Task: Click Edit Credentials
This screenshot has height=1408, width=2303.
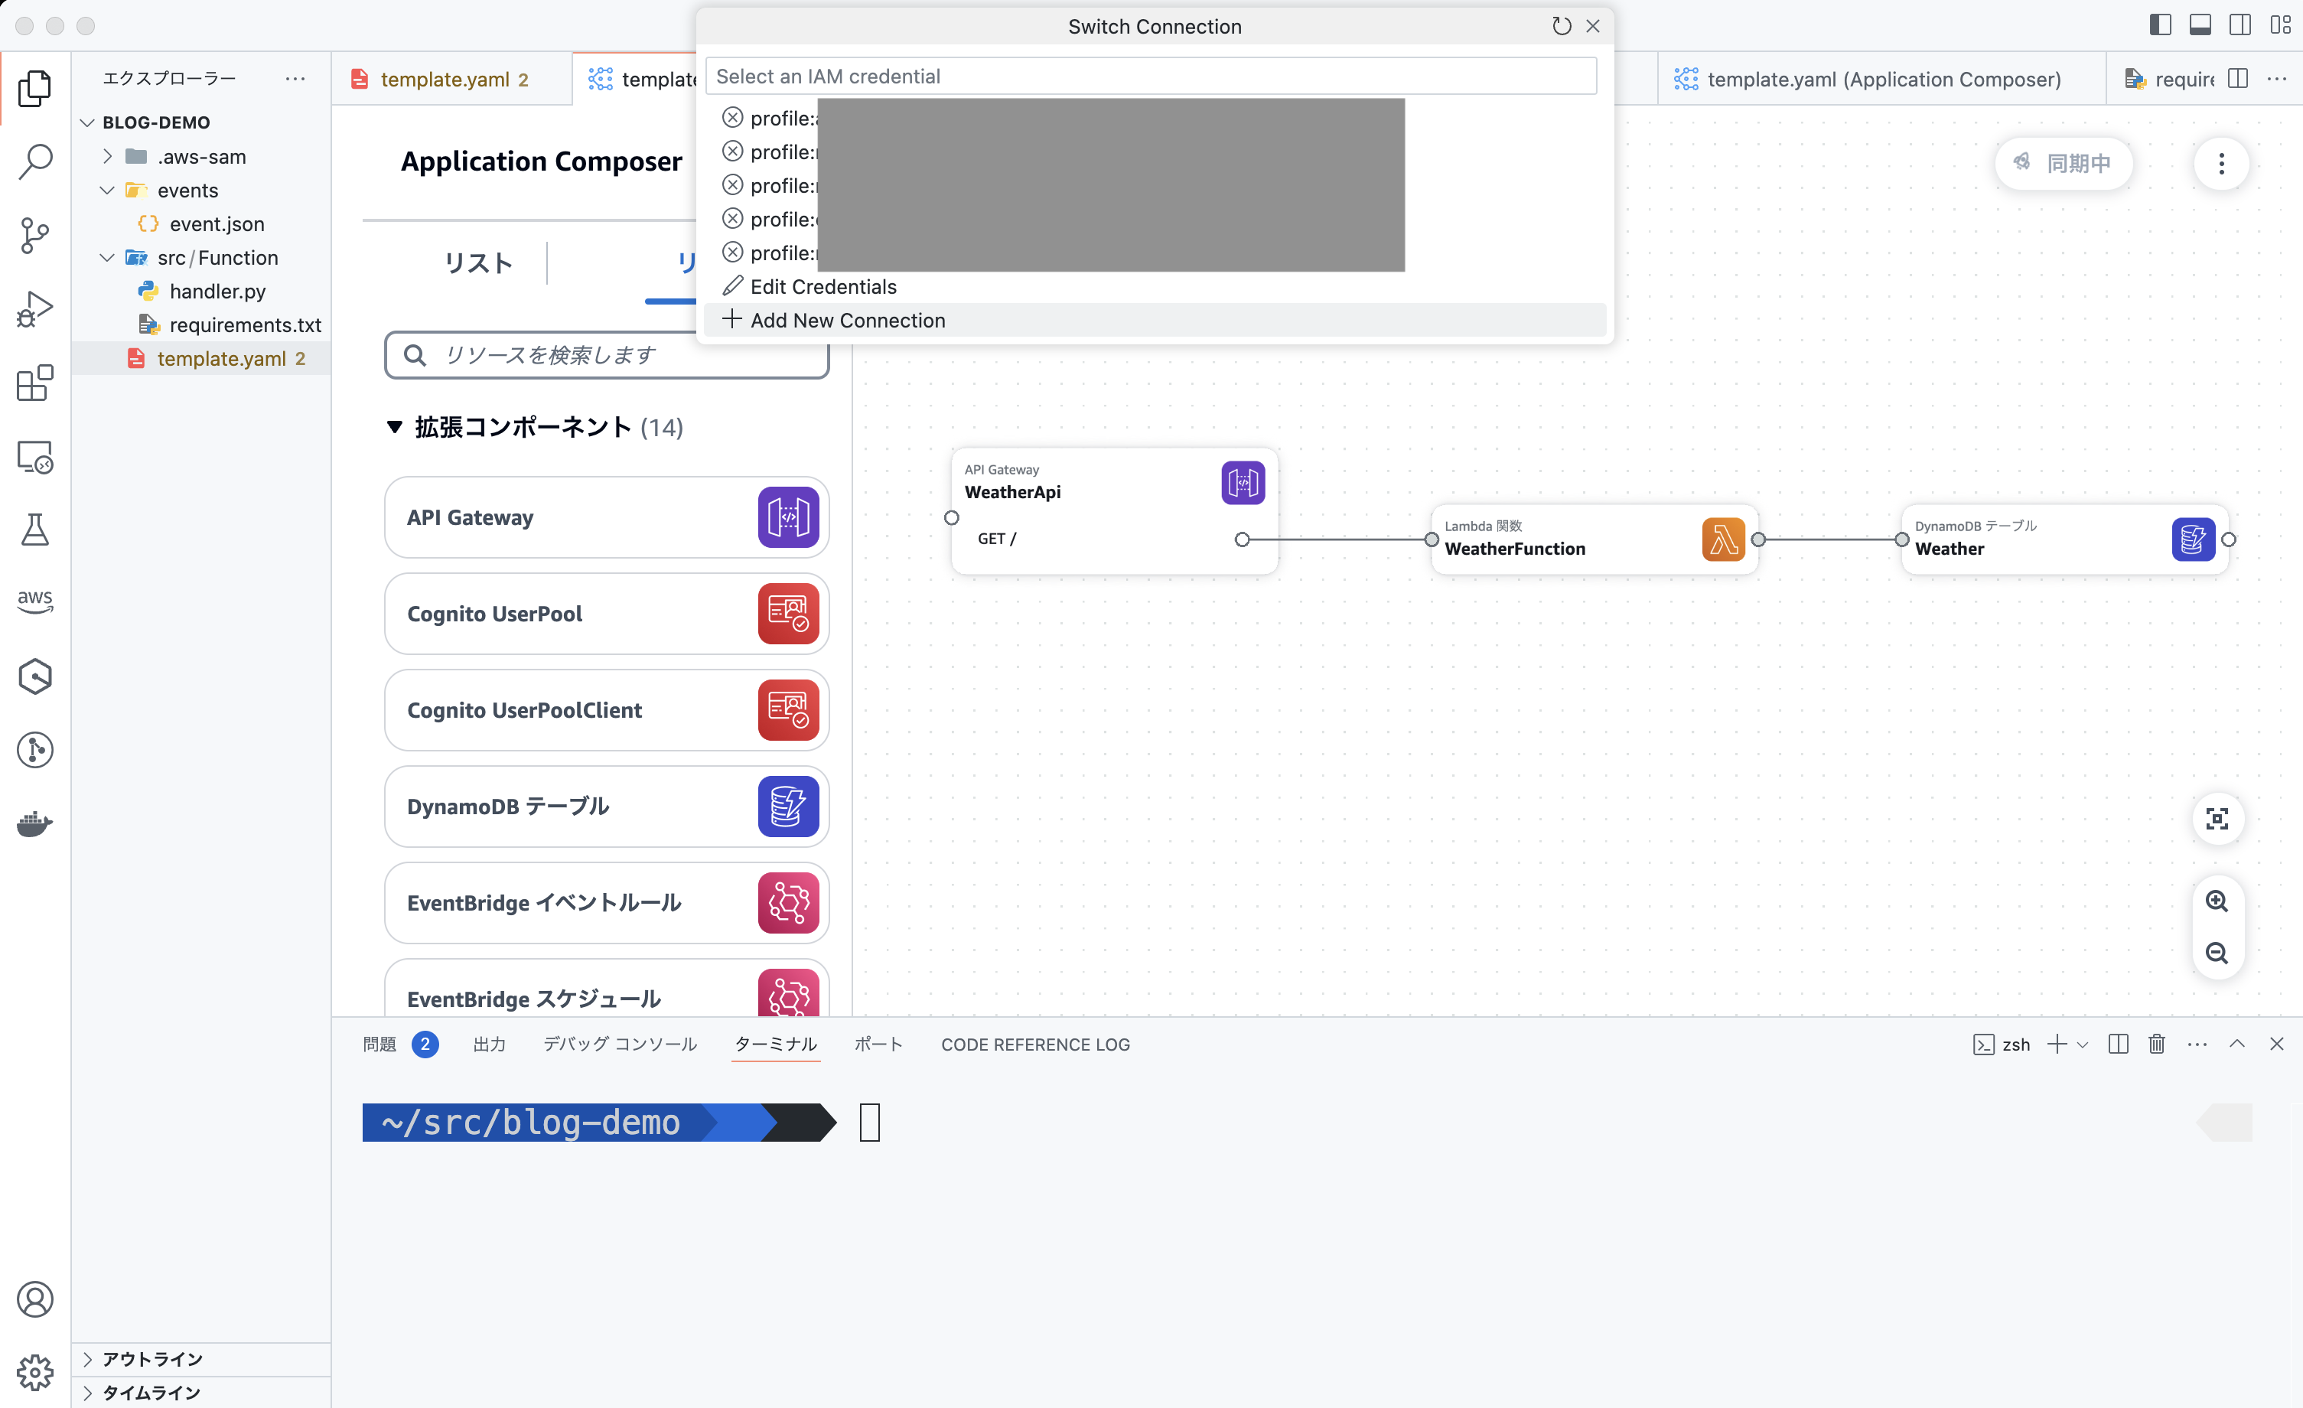Action: point(821,286)
